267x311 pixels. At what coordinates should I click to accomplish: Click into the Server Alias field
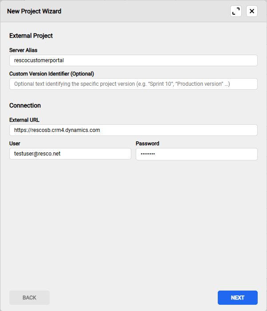pyautogui.click(x=133, y=60)
